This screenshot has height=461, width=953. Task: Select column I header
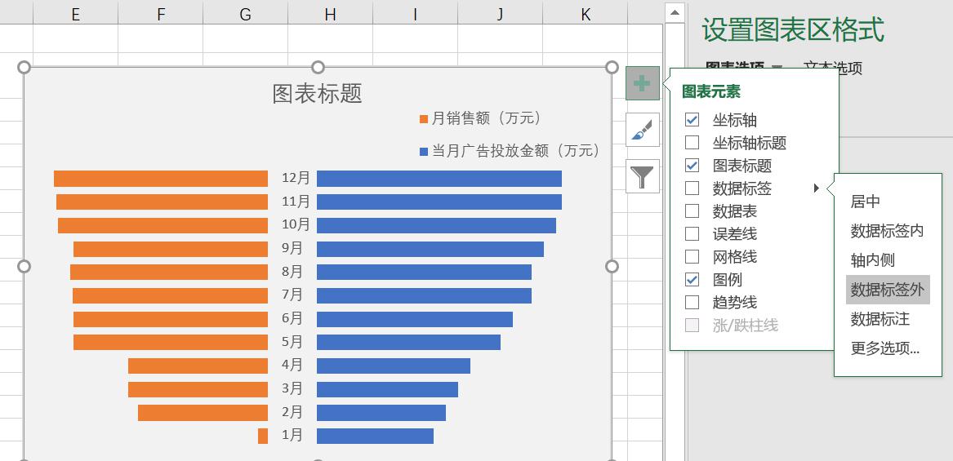[x=415, y=14]
